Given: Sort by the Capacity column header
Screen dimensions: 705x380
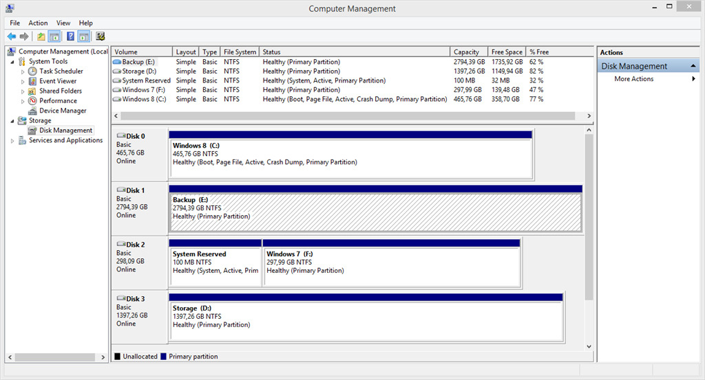Looking at the screenshot, I should pos(468,52).
